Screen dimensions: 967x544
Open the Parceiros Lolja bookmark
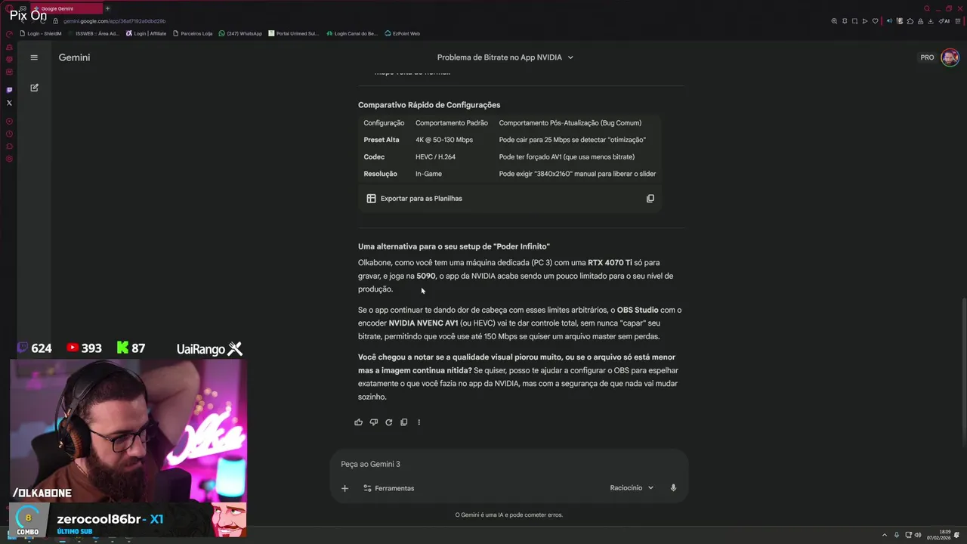coord(193,33)
